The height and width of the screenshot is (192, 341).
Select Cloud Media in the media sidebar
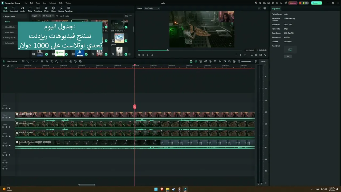point(10,32)
